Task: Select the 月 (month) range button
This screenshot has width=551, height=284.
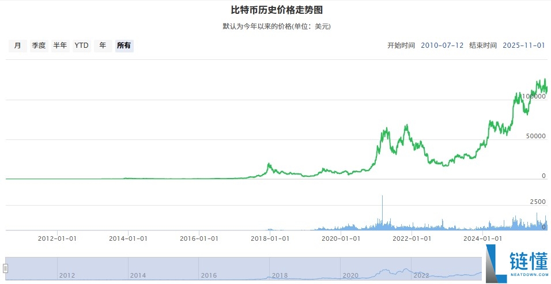Action: point(17,46)
